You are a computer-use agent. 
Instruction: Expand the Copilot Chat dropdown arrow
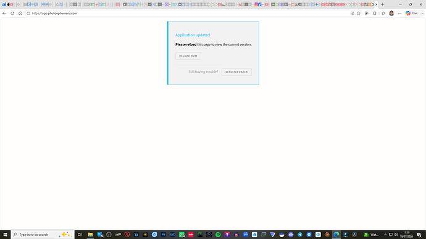click(422, 14)
